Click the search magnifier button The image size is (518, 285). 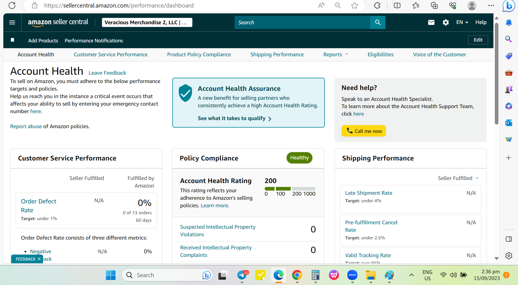[378, 23]
